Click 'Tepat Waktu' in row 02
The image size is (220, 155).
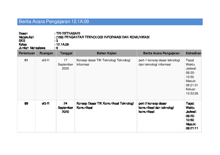click(x=190, y=105)
